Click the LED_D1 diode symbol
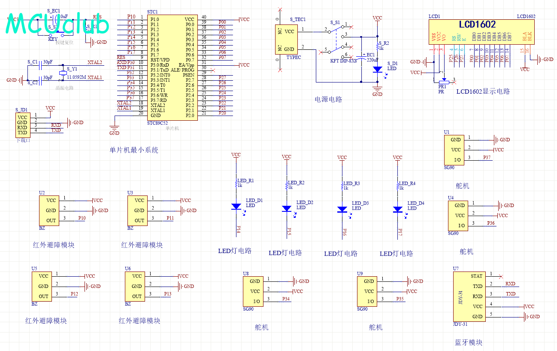Viewport: 557px width, 351px height. (x=236, y=207)
